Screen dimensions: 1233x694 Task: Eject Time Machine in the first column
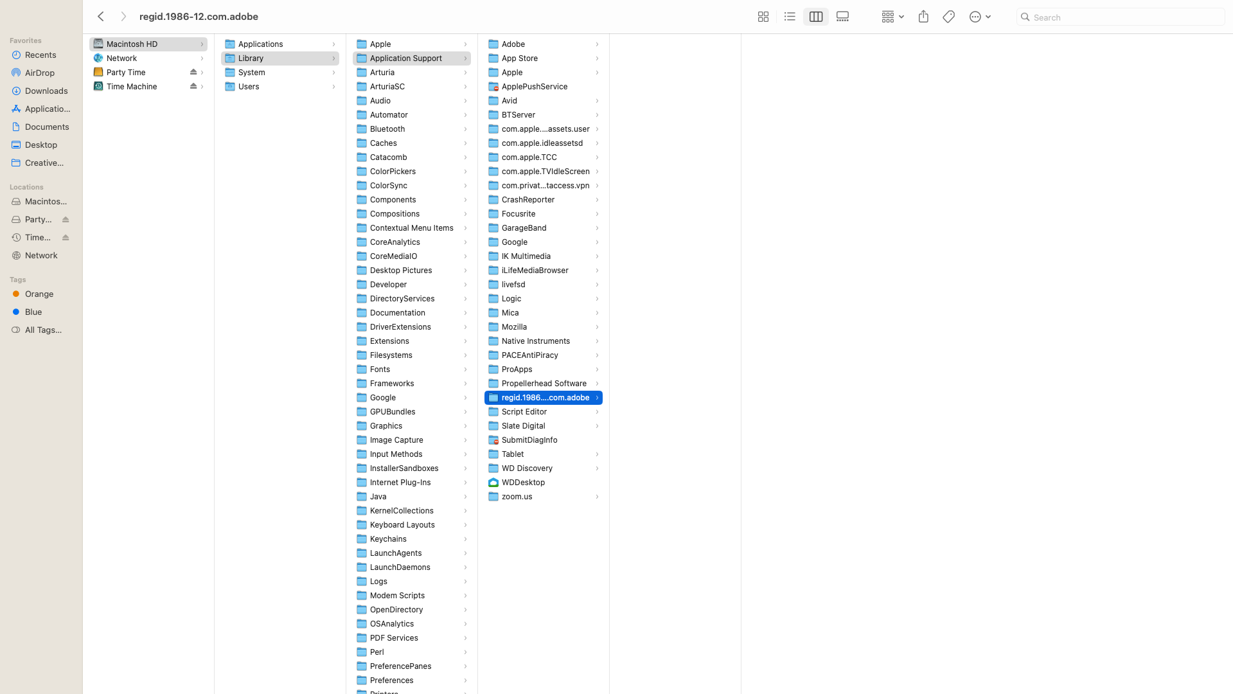point(193,87)
